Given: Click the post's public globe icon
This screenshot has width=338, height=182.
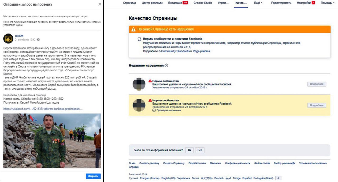Looking at the screenshot, I should pos(39,40).
